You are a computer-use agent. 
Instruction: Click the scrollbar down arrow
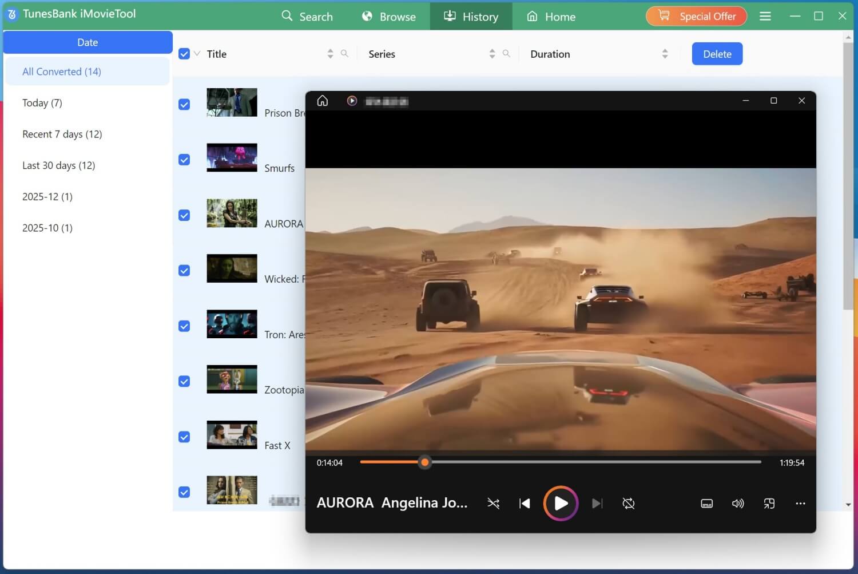pyautogui.click(x=848, y=505)
